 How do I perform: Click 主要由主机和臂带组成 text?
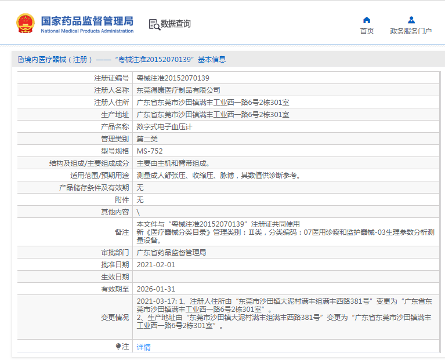coord(173,163)
